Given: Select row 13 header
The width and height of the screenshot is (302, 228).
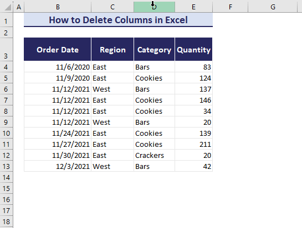Looking at the screenshot, I should (x=6, y=166).
